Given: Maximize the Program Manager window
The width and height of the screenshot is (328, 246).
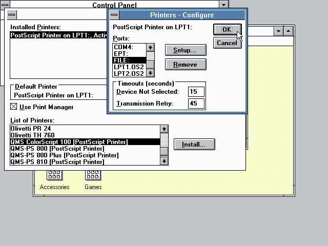Looking at the screenshot, I should [x=288, y=31].
